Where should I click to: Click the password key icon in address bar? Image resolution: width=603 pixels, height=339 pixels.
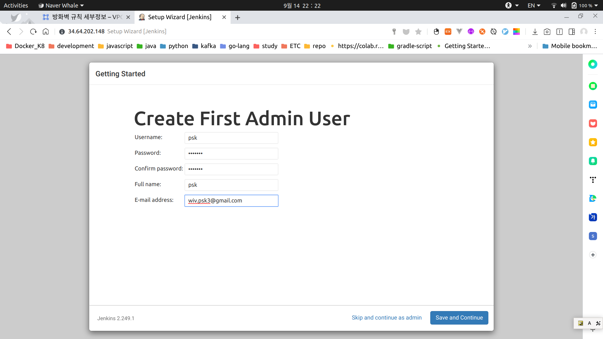[394, 31]
